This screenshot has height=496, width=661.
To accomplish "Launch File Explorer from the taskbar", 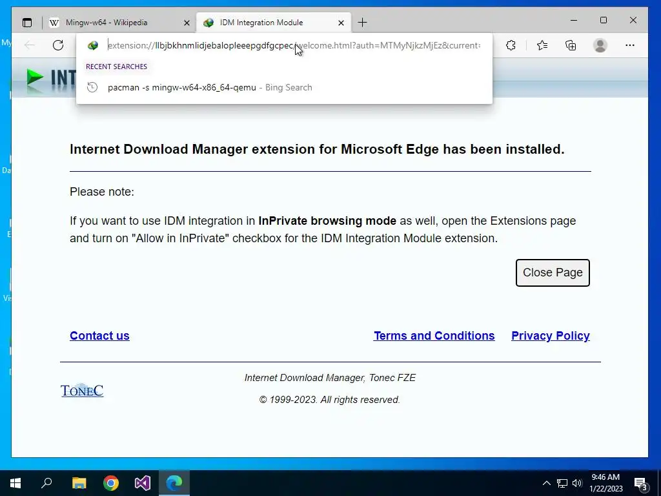I will tap(79, 483).
